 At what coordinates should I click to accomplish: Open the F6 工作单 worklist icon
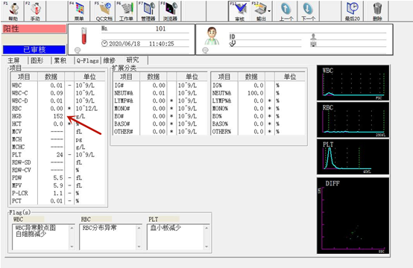127,11
